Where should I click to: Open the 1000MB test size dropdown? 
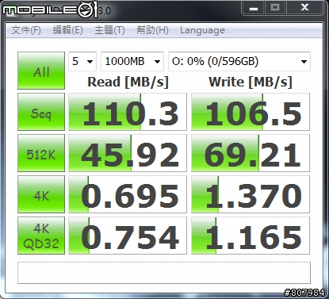[x=132, y=61]
